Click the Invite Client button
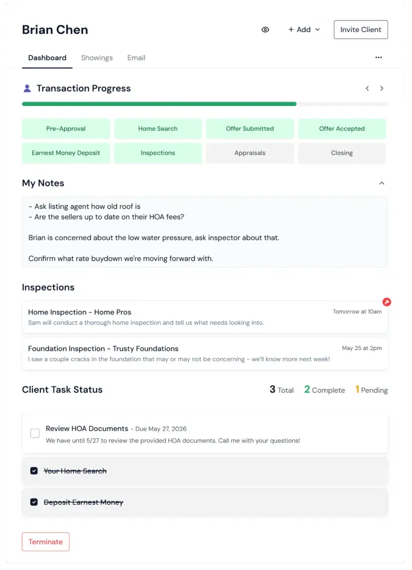This screenshot has height=570, width=412. tap(360, 29)
